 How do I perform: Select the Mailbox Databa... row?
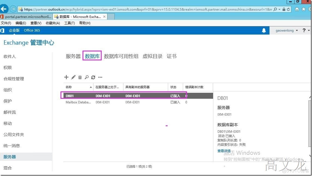pos(78,102)
